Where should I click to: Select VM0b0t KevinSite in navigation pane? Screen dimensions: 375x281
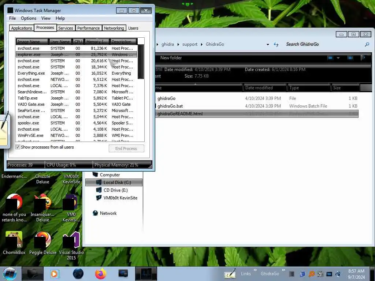[117, 198]
